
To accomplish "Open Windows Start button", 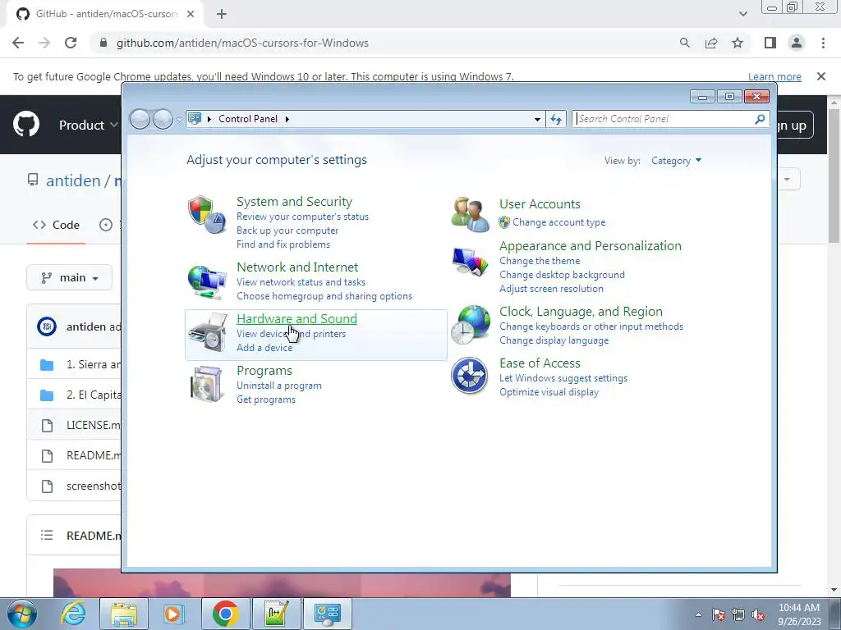I will coord(22,614).
